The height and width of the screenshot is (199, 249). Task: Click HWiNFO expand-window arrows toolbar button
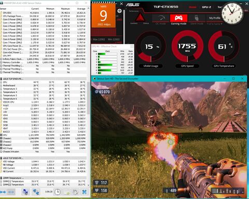click(x=3, y=192)
